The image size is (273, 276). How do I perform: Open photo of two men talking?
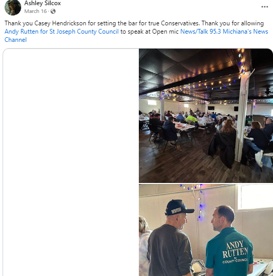(x=206, y=230)
